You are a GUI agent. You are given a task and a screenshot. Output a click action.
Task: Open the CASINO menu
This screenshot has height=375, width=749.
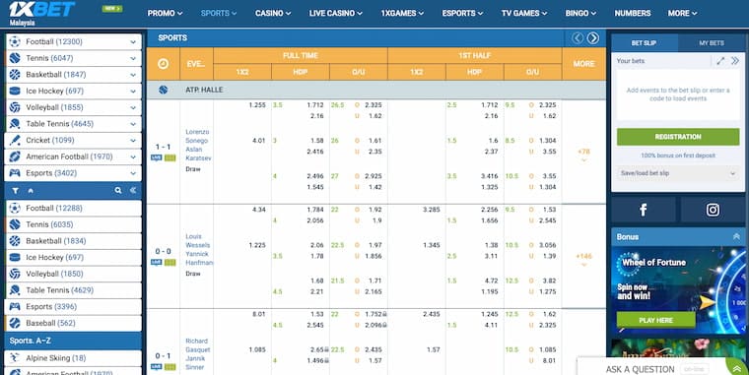(x=273, y=14)
